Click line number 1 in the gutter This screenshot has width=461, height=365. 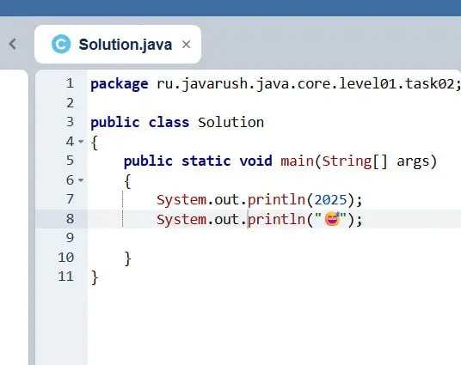pos(70,83)
